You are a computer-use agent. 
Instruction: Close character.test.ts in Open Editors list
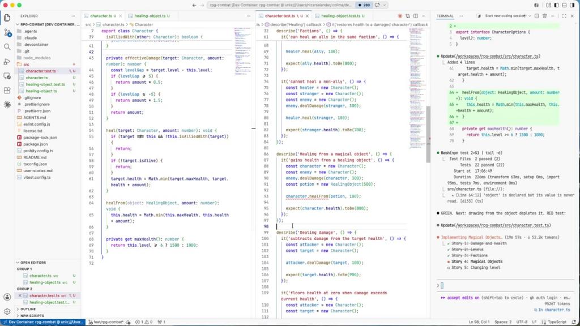pos(20,295)
